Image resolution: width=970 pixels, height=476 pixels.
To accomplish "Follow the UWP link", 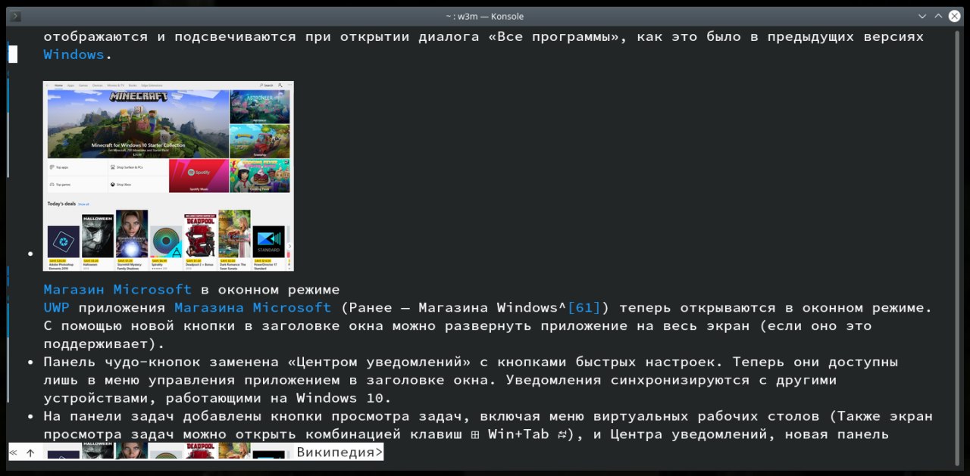I will point(56,308).
